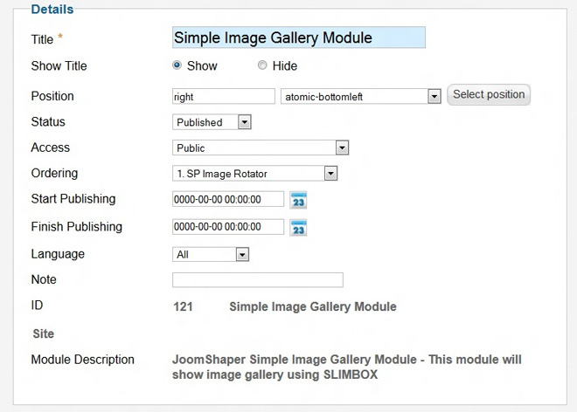Open the Finish Publishing calendar picker
Screen dimensions: 577x412
[x=298, y=228]
